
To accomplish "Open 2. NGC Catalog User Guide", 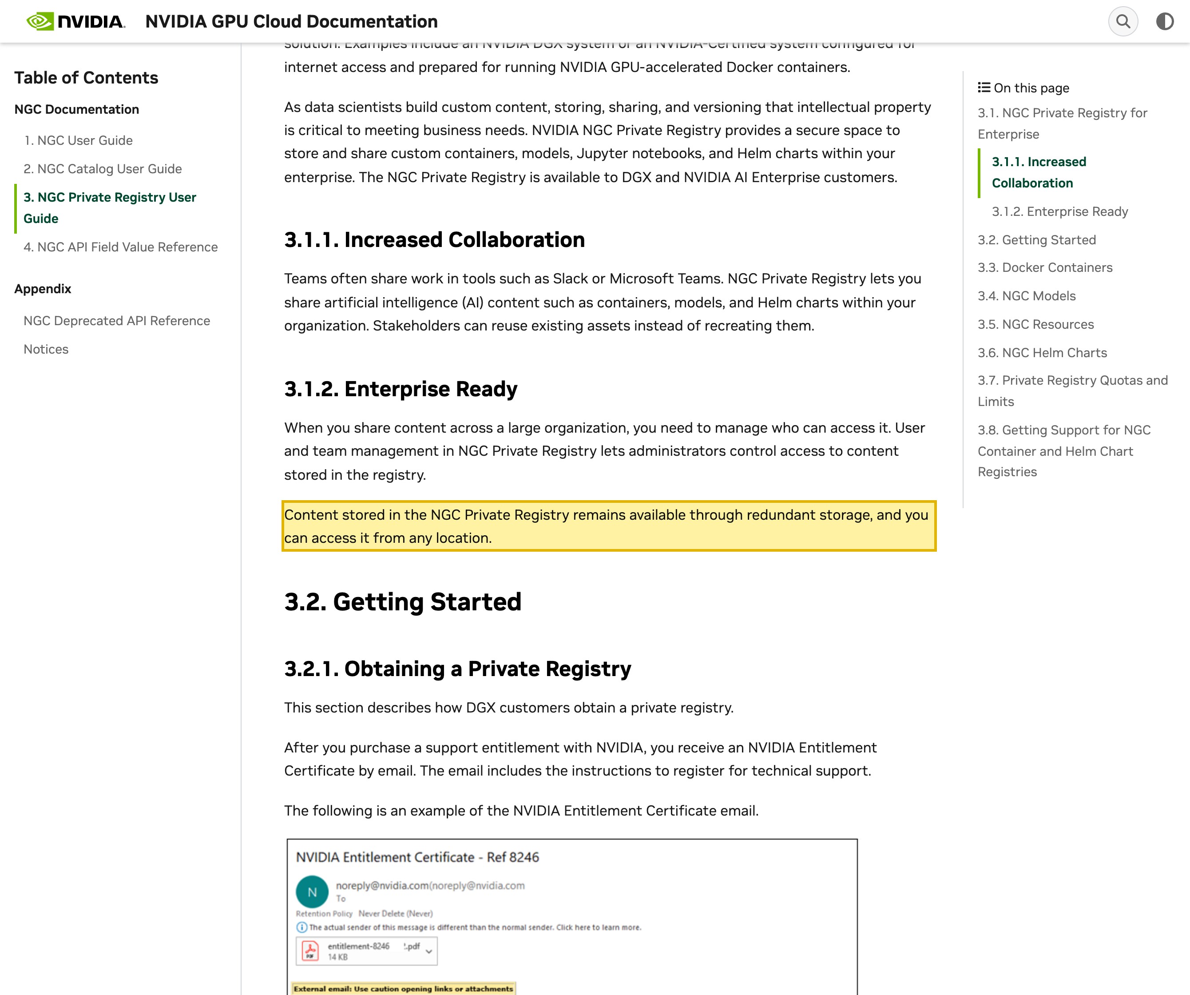I will 103,168.
